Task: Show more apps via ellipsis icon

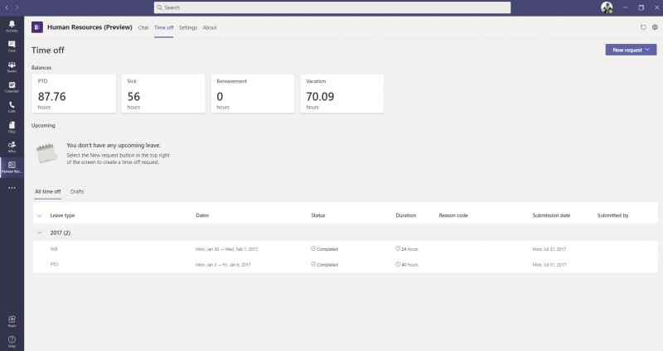Action: pos(12,188)
